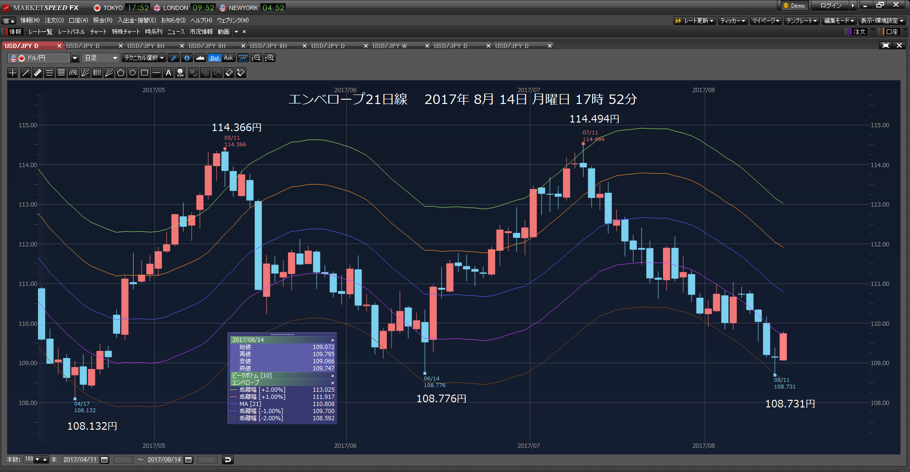This screenshot has width=910, height=472.
Task: Click the ログイン button
Action: (x=831, y=6)
